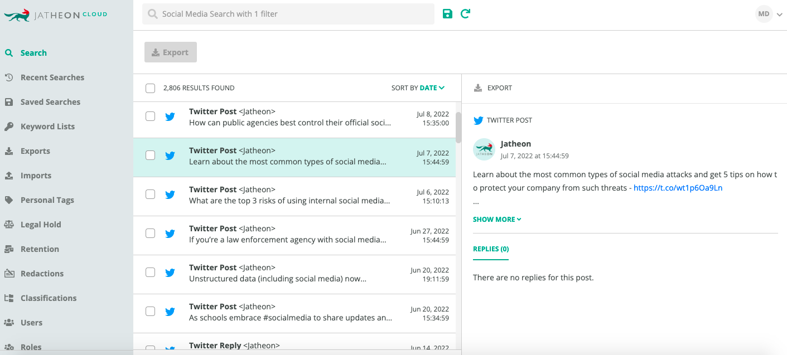Check the Jul 8, 2022 Twitter post
This screenshot has width=787, height=355.
[150, 116]
